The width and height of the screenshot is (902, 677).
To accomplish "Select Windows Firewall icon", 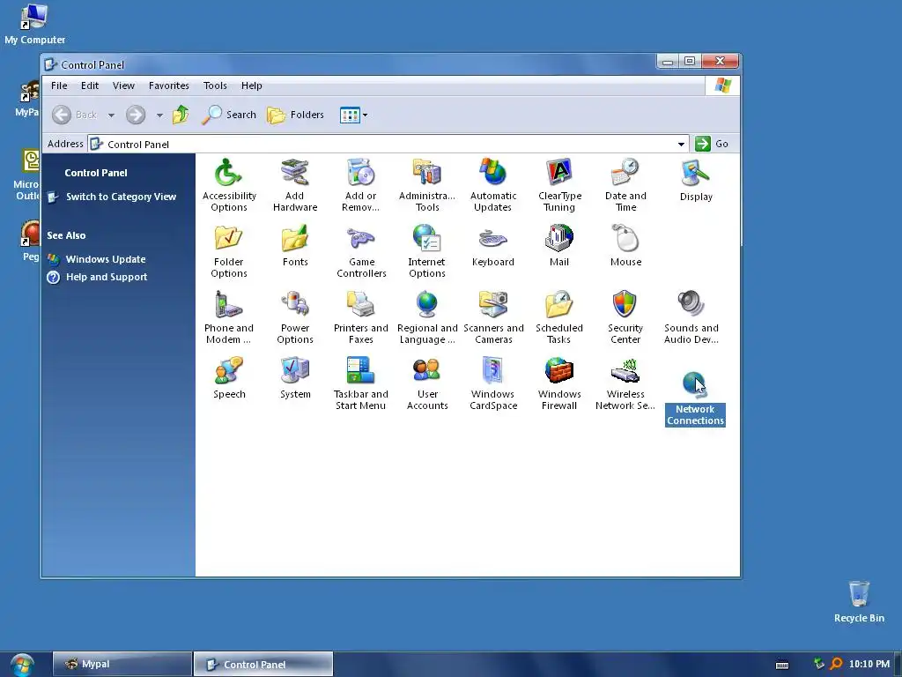I will point(559,383).
